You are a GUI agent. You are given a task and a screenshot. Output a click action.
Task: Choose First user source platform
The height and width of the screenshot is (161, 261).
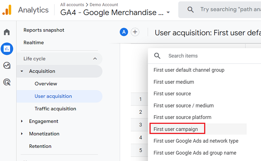[x=182, y=117]
